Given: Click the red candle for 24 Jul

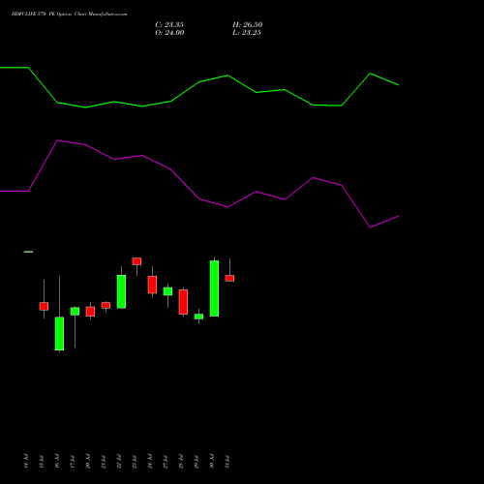Looking at the screenshot, I should click(152, 285).
